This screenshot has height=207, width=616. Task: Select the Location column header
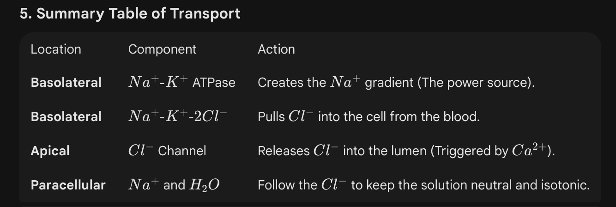(x=56, y=49)
